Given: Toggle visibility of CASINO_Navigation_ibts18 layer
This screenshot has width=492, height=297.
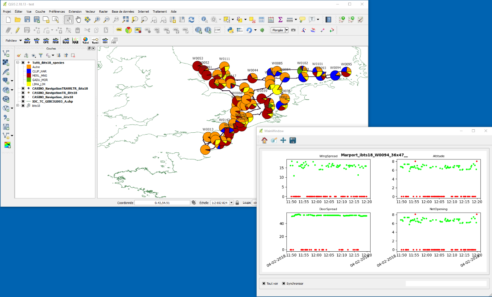Looking at the screenshot, I should point(23,97).
